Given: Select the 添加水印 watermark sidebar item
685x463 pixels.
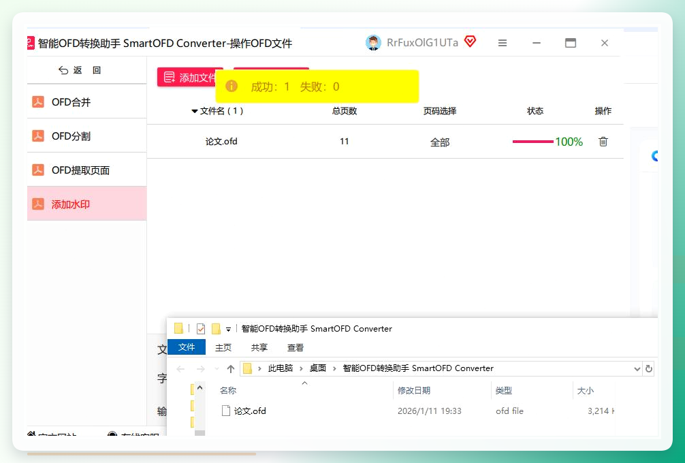Looking at the screenshot, I should click(87, 204).
